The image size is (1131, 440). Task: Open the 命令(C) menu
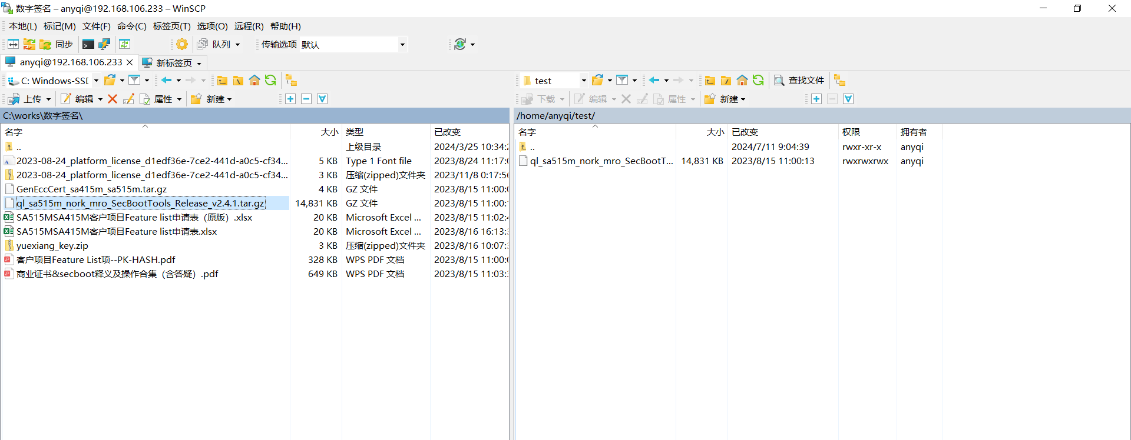point(131,26)
